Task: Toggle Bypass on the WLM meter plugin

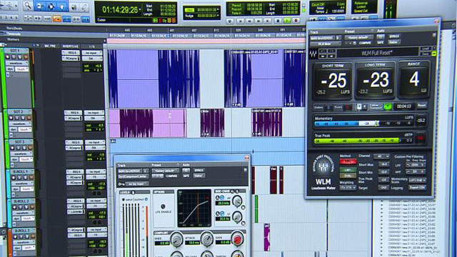Action: [394, 36]
